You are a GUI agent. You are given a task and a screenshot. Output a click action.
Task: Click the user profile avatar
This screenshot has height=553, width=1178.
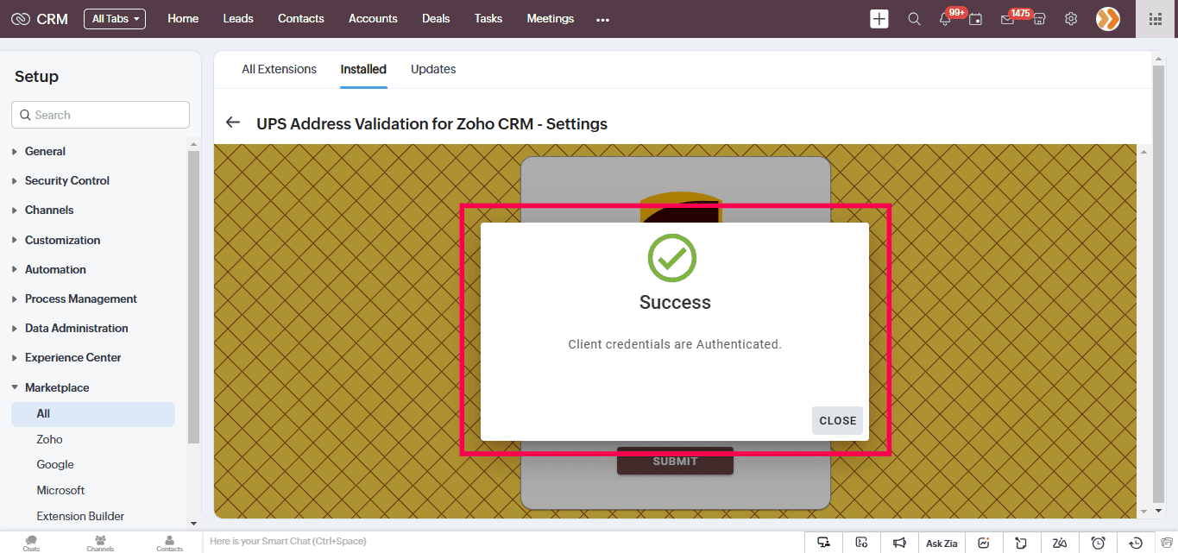coord(1108,19)
